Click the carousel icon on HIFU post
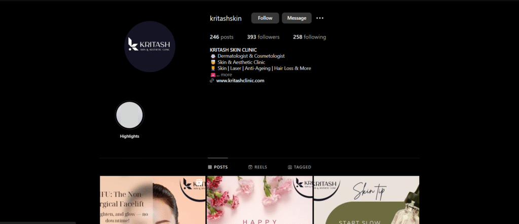Image resolution: width=519 pixels, height=224 pixels. (199, 182)
